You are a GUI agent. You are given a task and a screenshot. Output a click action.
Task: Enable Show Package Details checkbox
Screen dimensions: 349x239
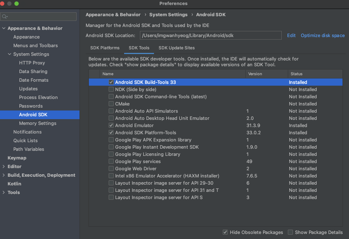(x=290, y=232)
